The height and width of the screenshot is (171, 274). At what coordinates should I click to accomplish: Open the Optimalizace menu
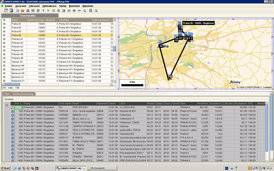(49, 6)
